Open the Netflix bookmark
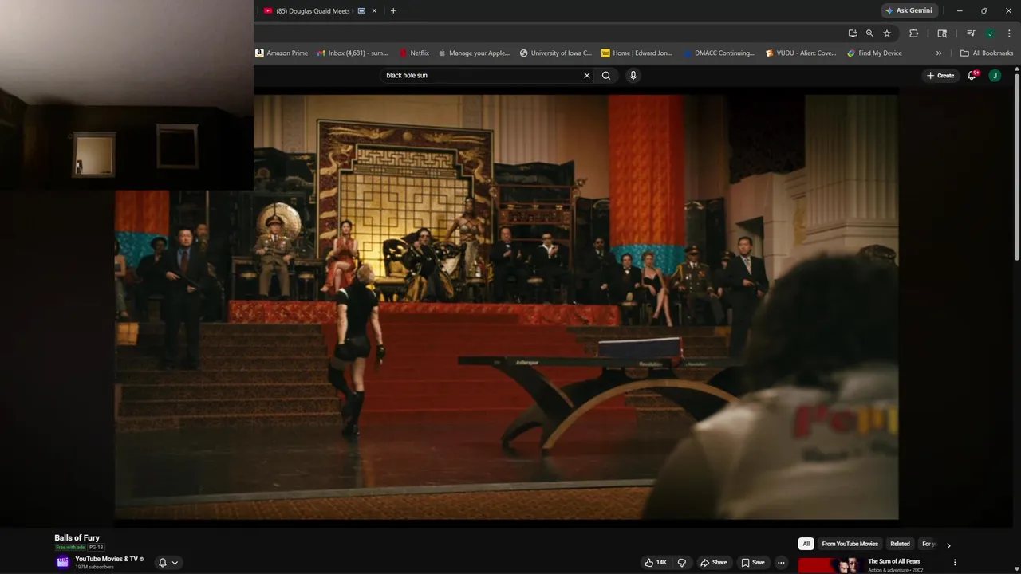Image resolution: width=1021 pixels, height=574 pixels. pyautogui.click(x=415, y=53)
